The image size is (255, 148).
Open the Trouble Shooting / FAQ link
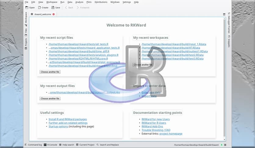point(156,130)
